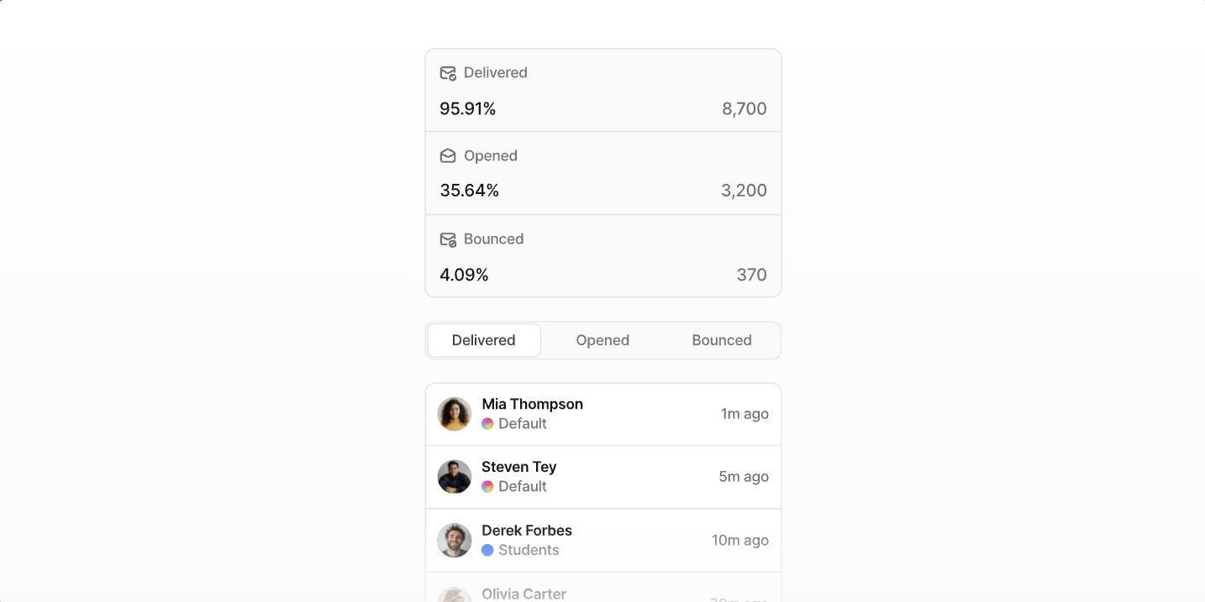Click Steven Tey's avatar photo
The width and height of the screenshot is (1205, 602).
455,477
